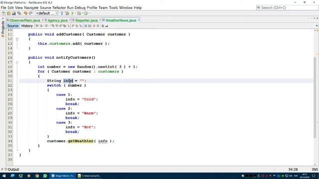Click the getWeathter method call
This screenshot has width=319, height=179.
click(x=80, y=141)
